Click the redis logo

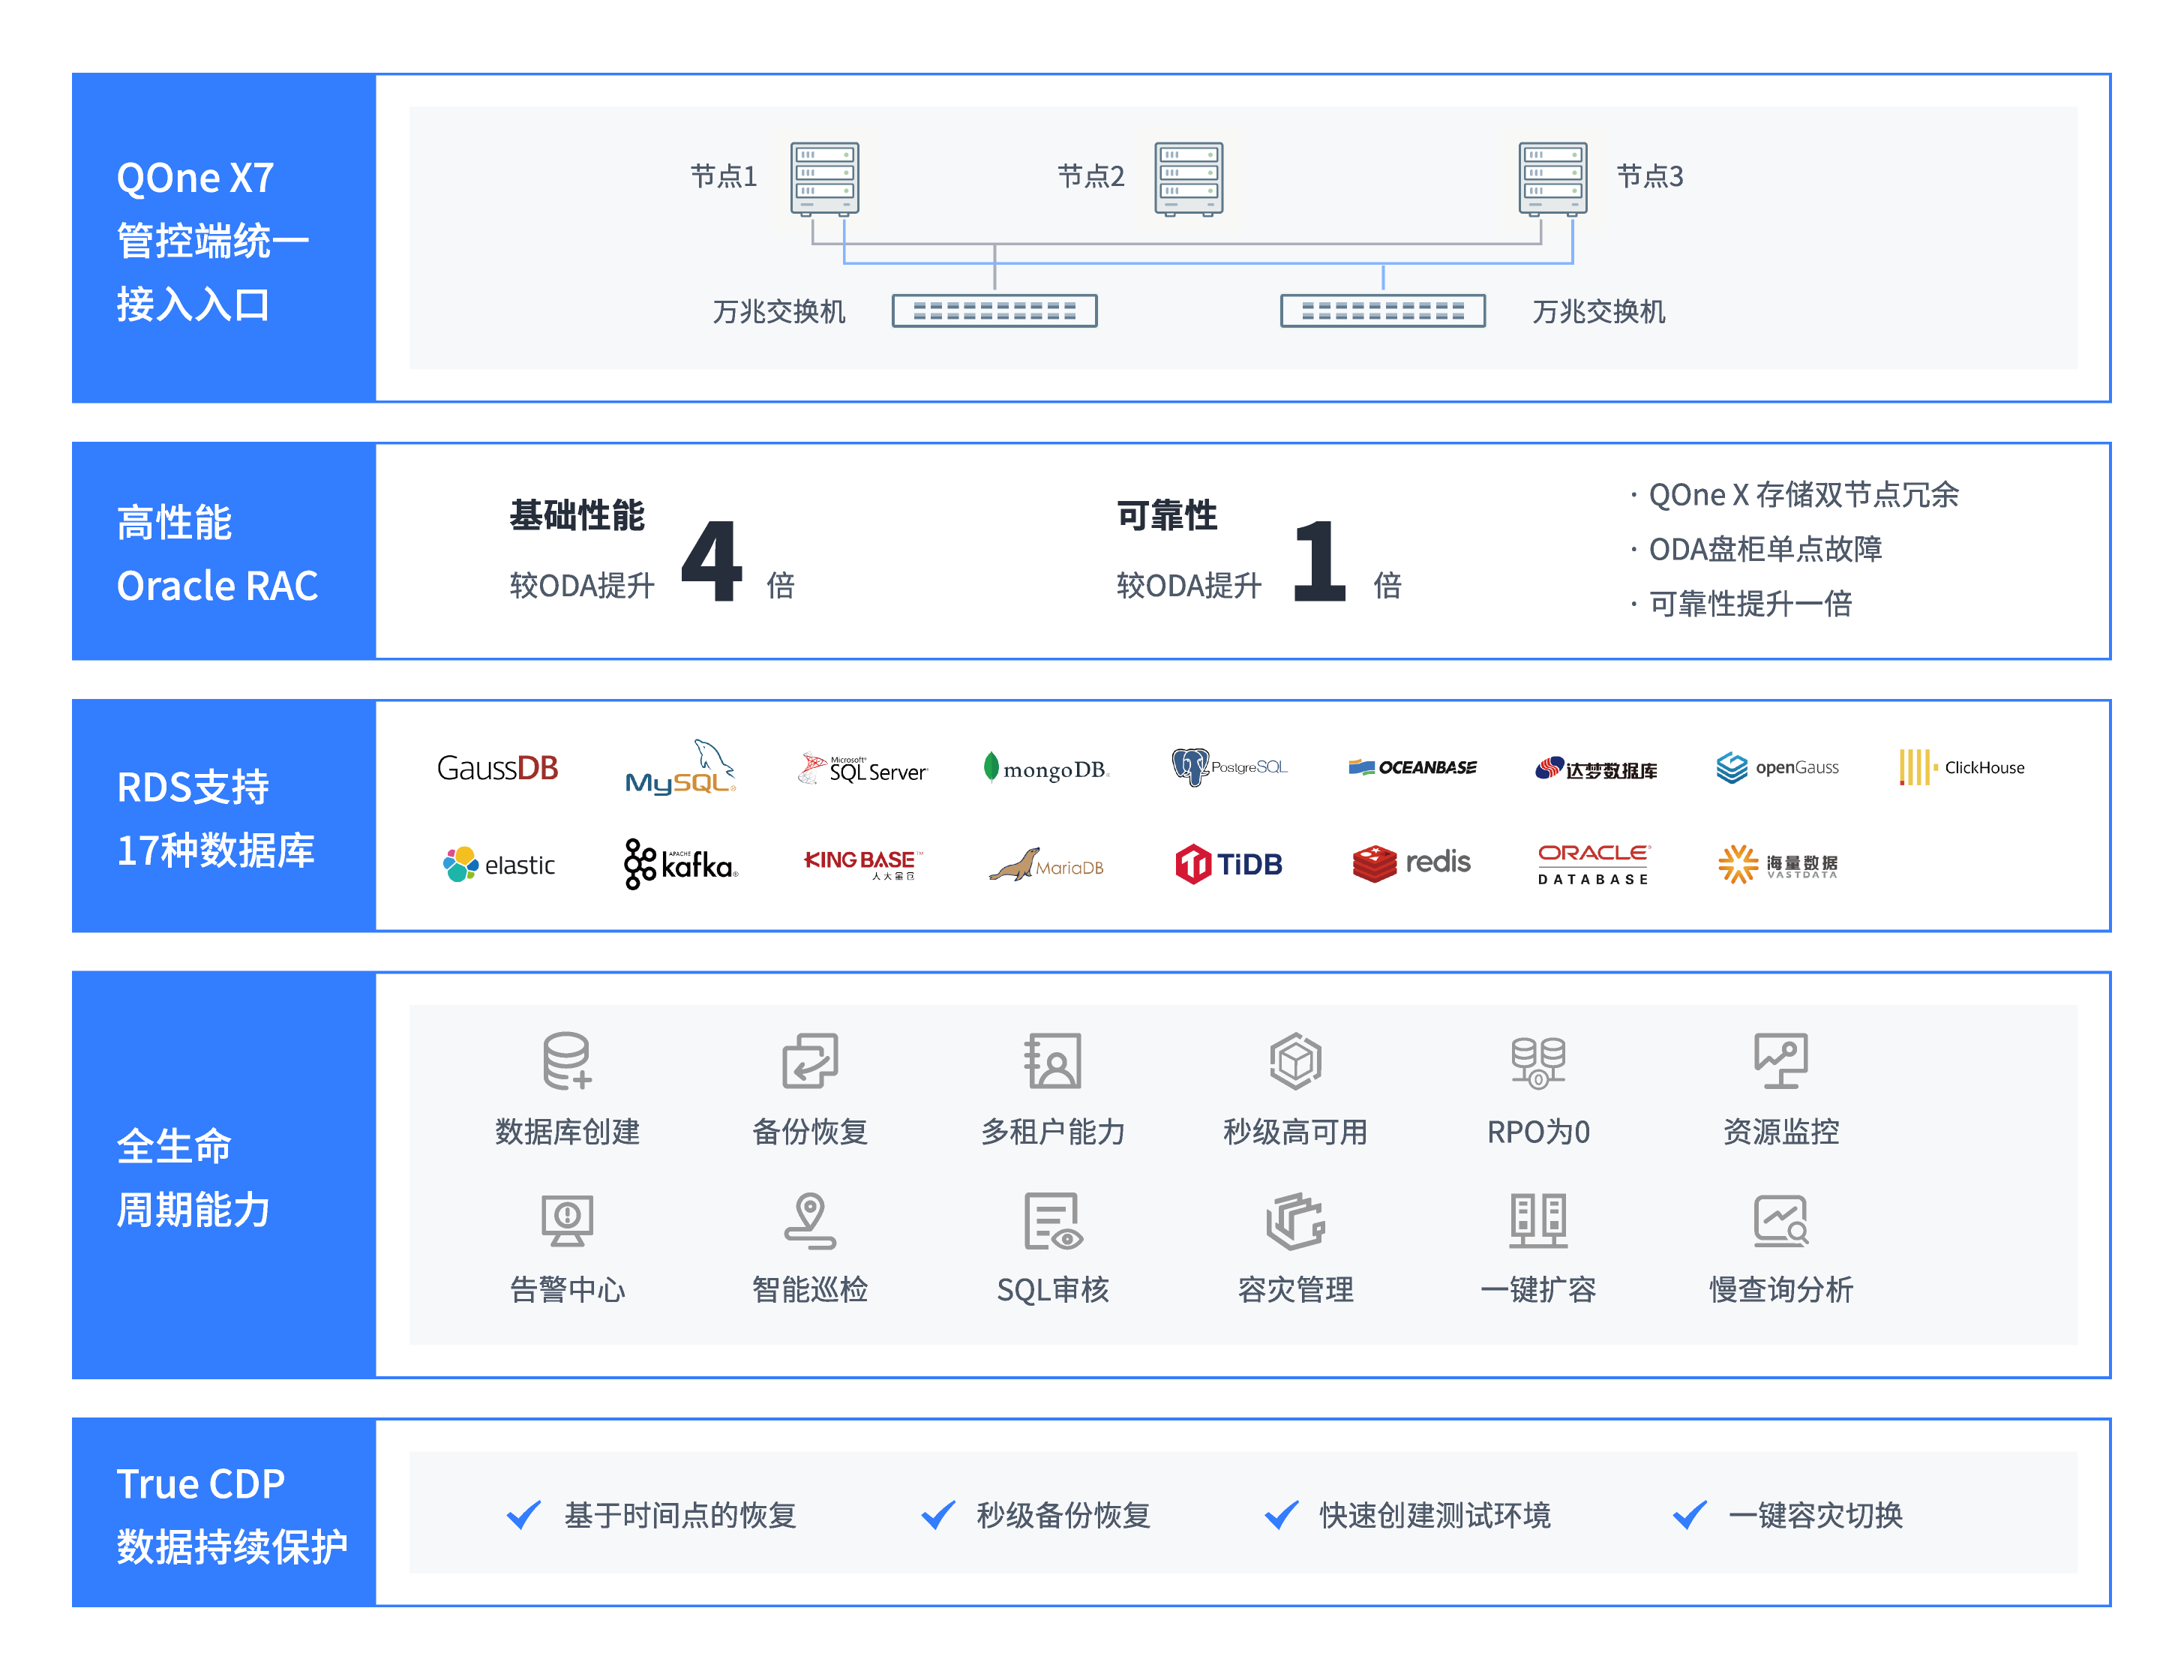tap(1411, 863)
